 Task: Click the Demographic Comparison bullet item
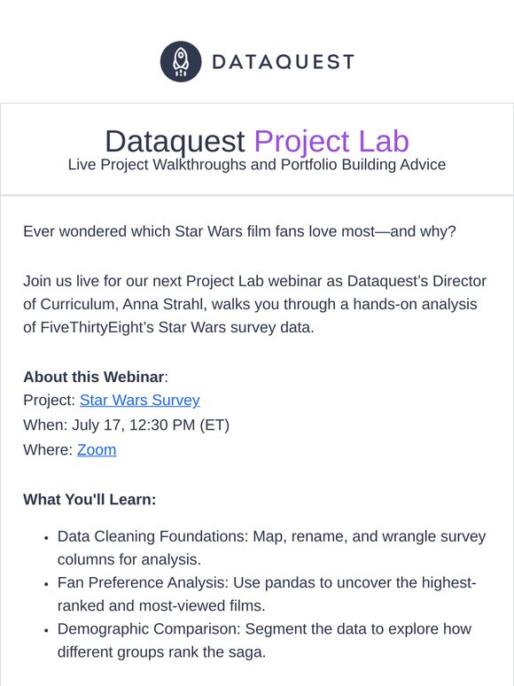tap(264, 641)
